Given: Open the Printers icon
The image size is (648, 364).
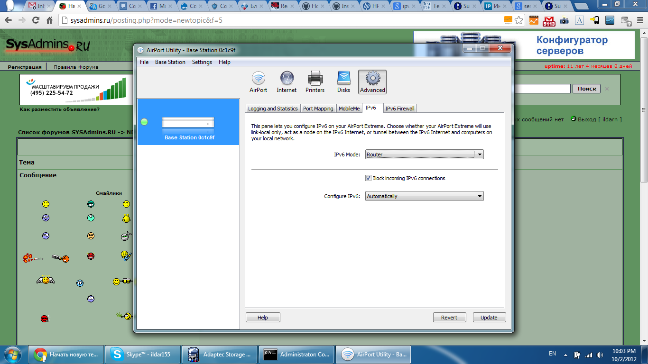Looking at the screenshot, I should pos(315,82).
